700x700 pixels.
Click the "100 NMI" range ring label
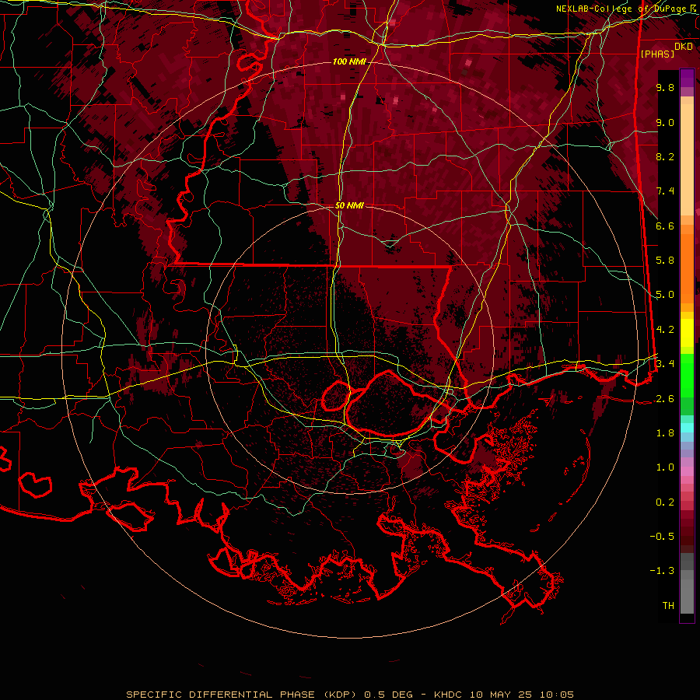349,61
